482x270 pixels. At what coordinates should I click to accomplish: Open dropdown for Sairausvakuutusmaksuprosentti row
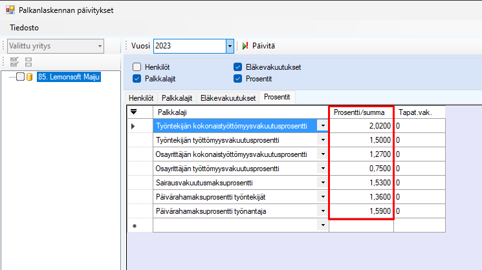[x=322, y=183]
